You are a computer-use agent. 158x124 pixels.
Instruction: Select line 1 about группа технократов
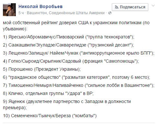(x=68, y=37)
